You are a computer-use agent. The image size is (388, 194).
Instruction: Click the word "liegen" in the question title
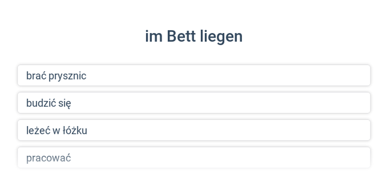(x=224, y=37)
